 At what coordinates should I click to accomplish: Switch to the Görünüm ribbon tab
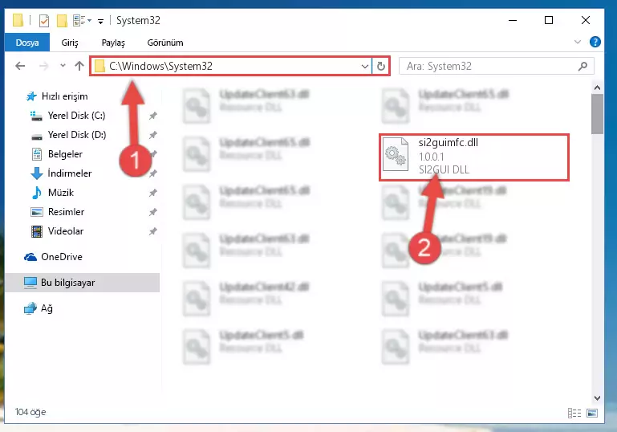point(164,43)
